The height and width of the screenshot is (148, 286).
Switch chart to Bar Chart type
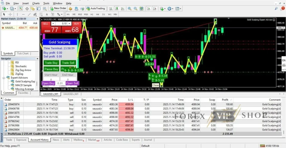pyautogui.click(x=111, y=9)
